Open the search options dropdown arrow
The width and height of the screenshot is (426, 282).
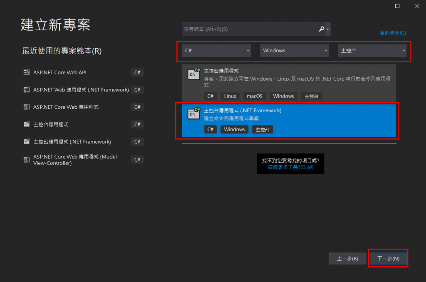coord(328,29)
